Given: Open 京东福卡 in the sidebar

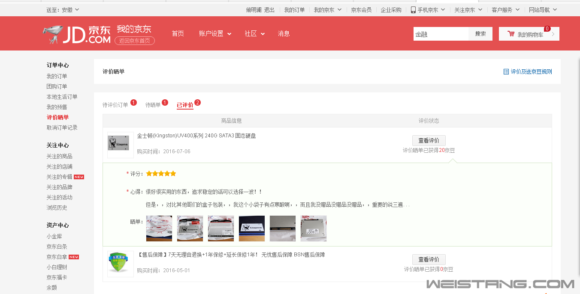Looking at the screenshot, I should [57, 277].
